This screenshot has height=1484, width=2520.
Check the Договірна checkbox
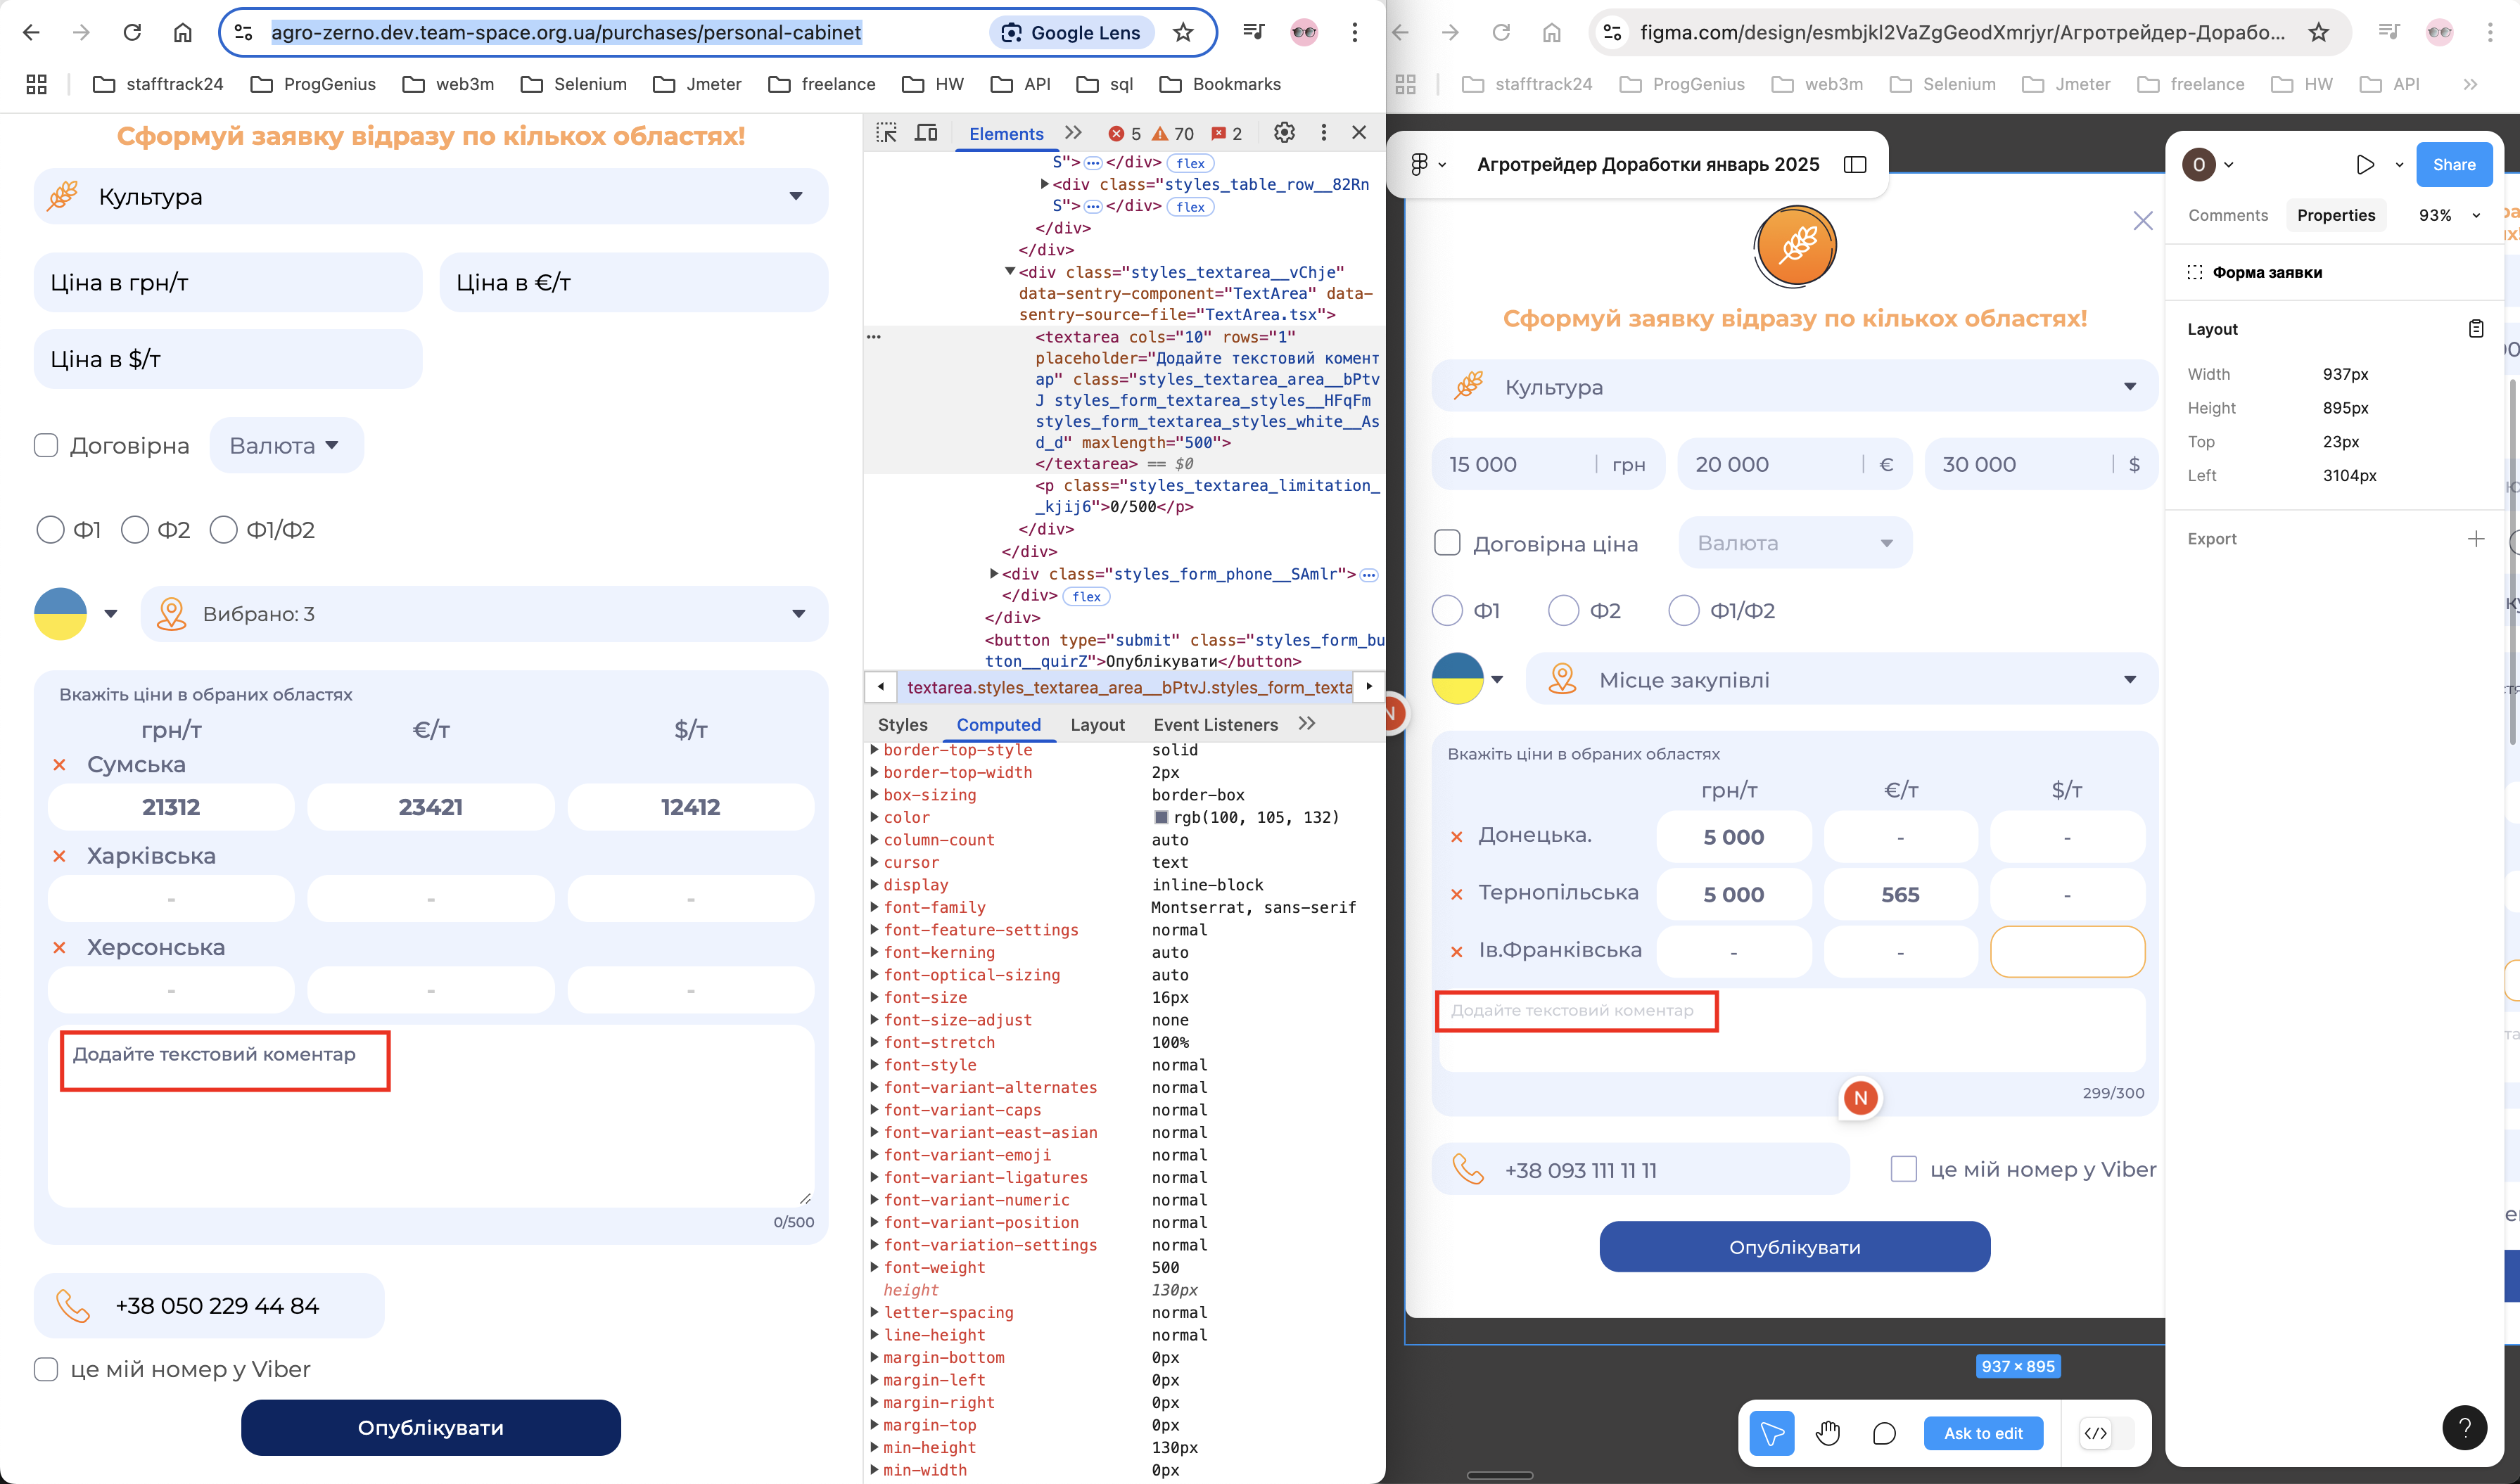click(46, 445)
